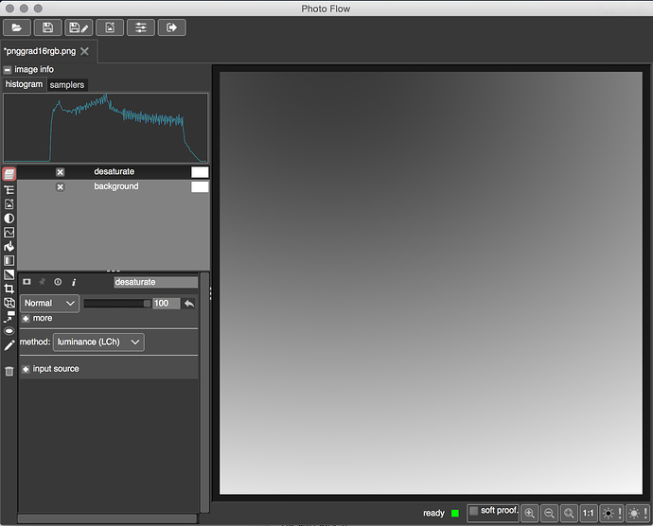Click the exit arrow icon in top toolbar
This screenshot has width=653, height=526.
tap(171, 27)
